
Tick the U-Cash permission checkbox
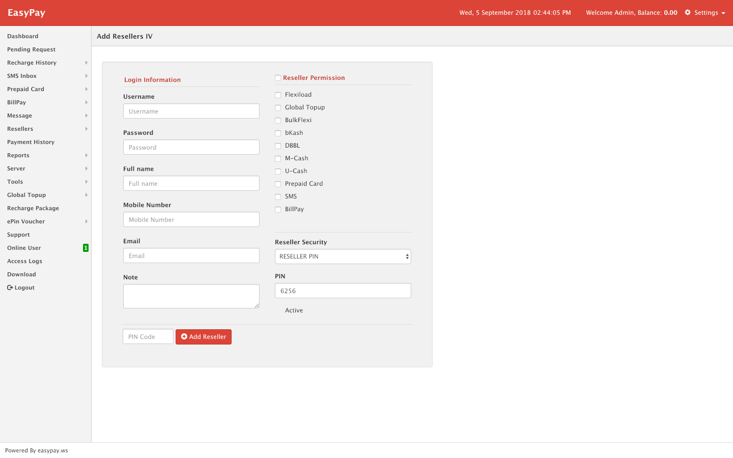click(x=278, y=171)
